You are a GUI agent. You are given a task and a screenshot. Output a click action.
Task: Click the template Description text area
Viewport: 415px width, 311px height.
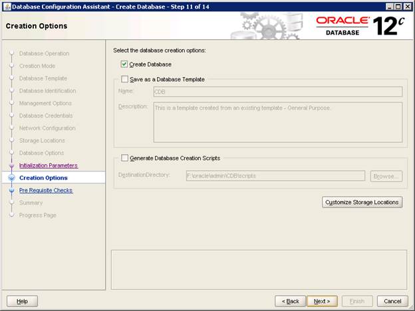coord(277,122)
